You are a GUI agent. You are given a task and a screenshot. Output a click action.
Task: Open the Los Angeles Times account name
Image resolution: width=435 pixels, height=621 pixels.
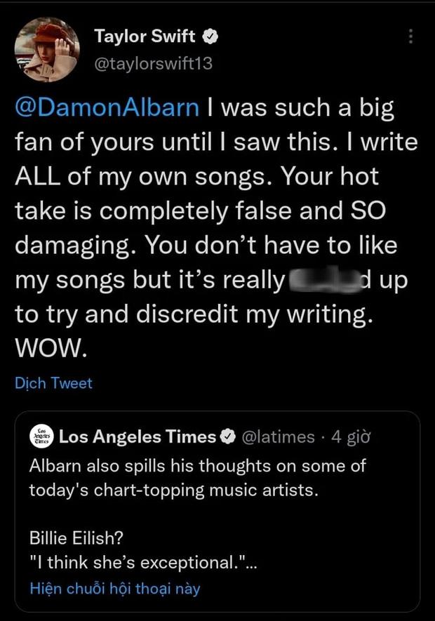[138, 437]
